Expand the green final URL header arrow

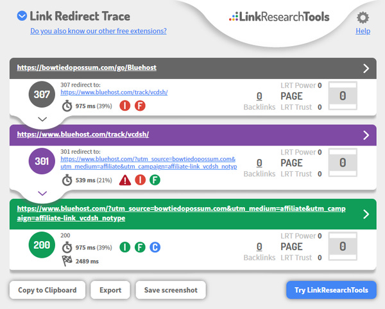coord(366,214)
